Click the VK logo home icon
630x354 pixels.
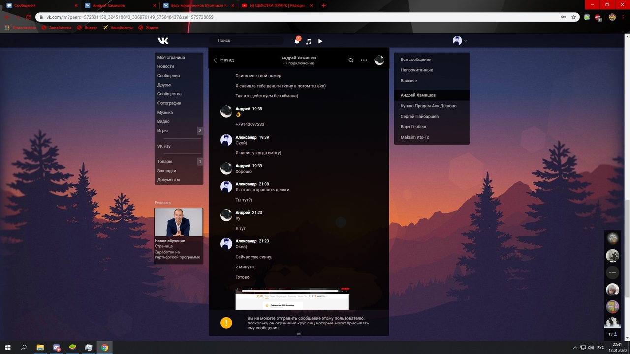pyautogui.click(x=163, y=41)
